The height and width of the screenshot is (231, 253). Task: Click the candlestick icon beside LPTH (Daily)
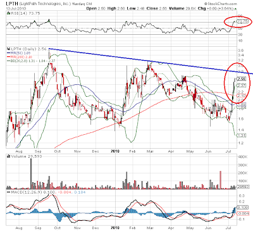point(8,49)
